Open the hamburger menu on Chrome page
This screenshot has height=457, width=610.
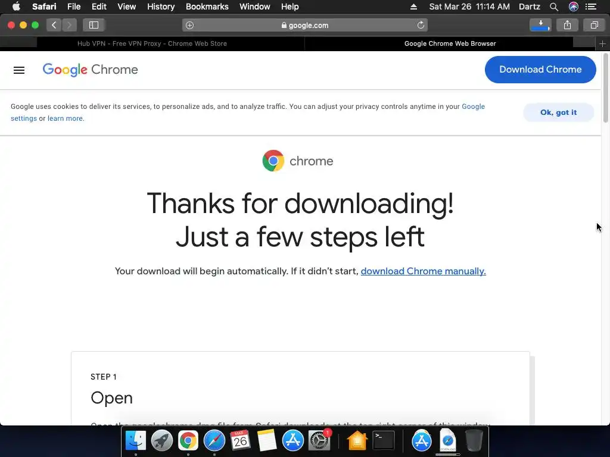coord(19,70)
